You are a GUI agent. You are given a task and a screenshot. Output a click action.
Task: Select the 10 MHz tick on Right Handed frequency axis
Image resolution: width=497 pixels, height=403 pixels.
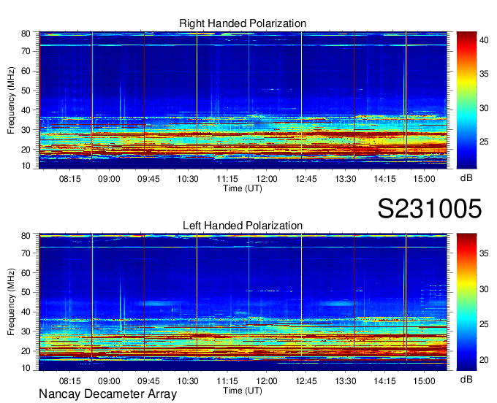26,166
